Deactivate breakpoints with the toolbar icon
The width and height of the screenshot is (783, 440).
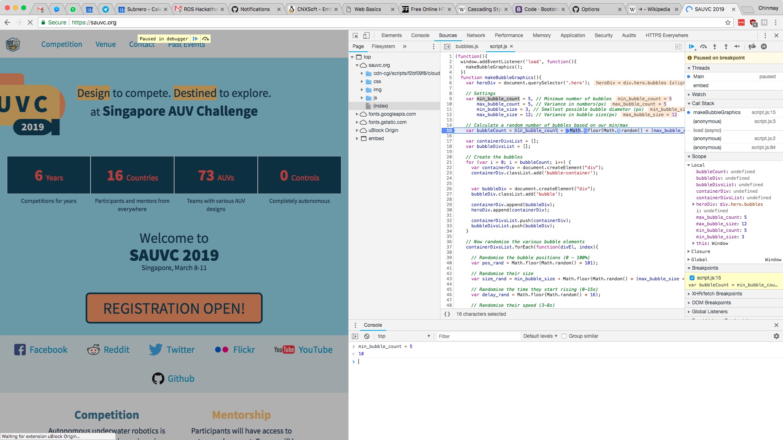752,46
